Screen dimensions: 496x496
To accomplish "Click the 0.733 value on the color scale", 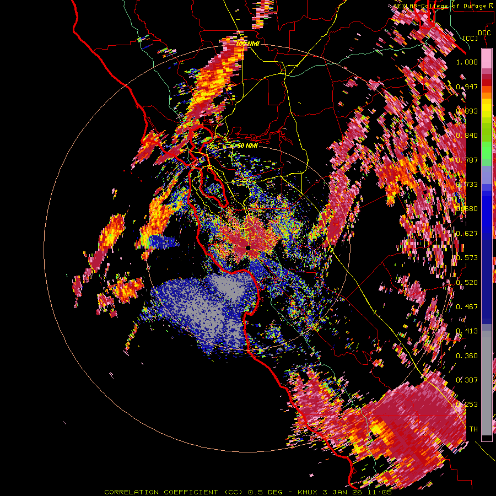I will 467,185.
